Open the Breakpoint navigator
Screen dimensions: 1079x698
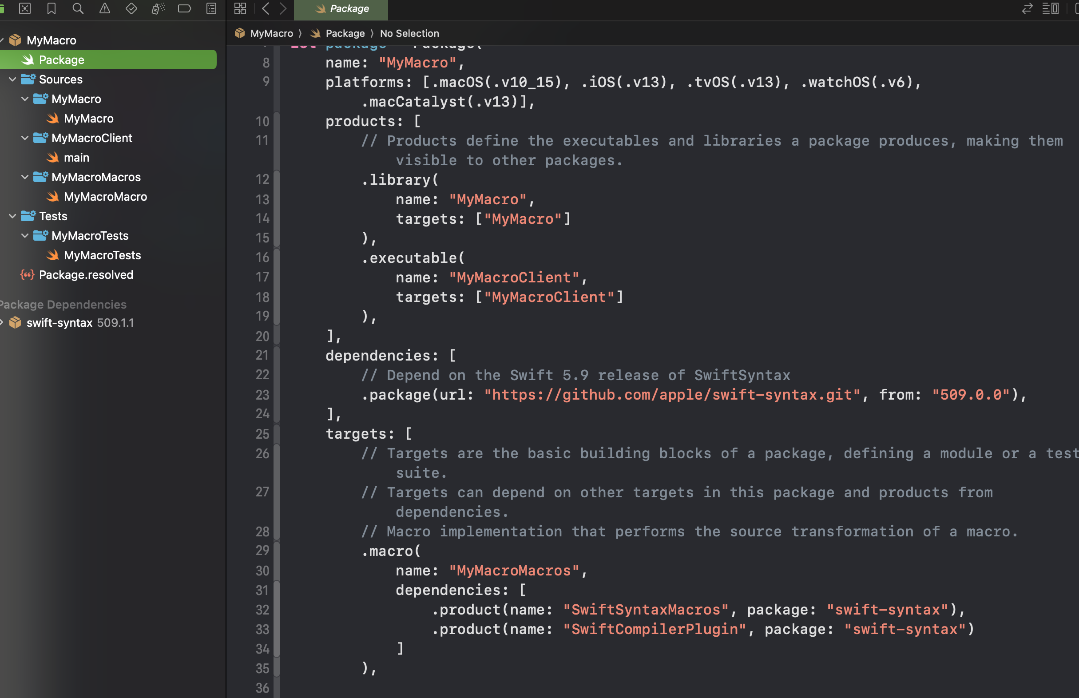184,8
